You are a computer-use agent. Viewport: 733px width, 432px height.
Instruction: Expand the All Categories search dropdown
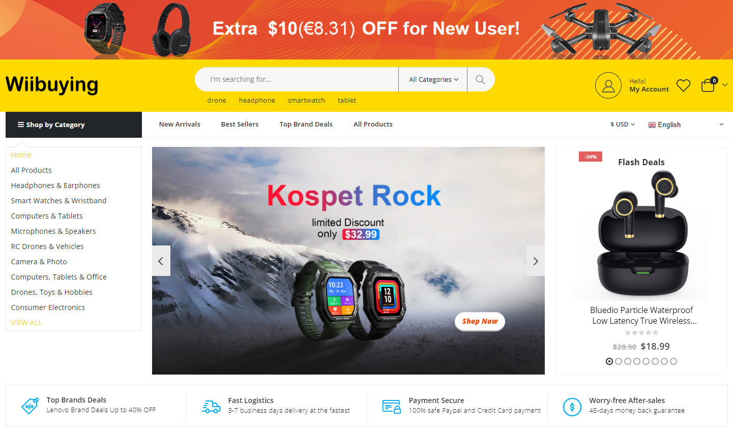[433, 80]
